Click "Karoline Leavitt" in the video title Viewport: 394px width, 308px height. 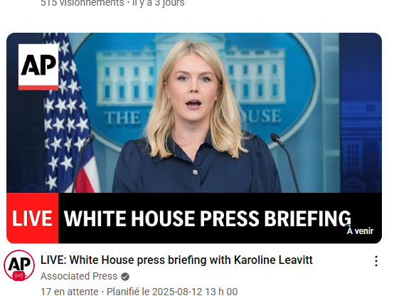273,260
